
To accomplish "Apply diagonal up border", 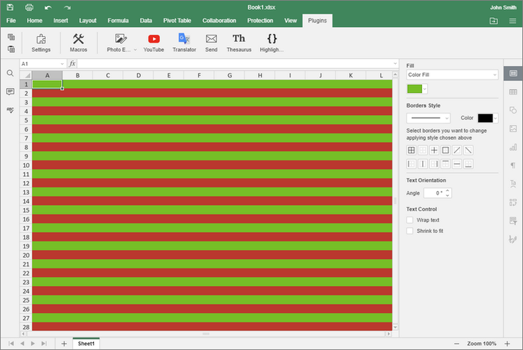I will [x=457, y=151].
